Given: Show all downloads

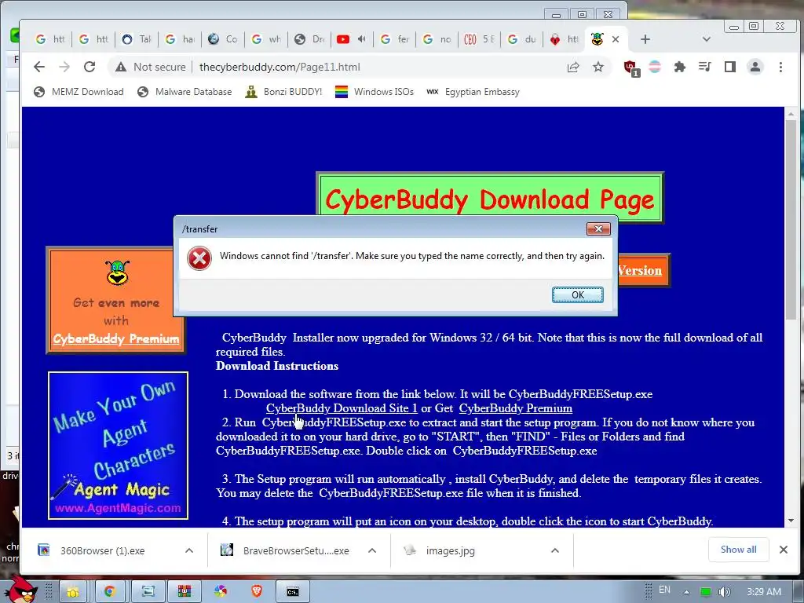Looking at the screenshot, I should tap(738, 549).
